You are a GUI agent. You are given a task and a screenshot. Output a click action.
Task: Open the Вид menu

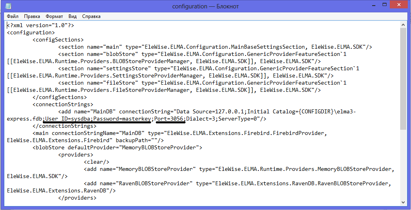pyautogui.click(x=73, y=16)
